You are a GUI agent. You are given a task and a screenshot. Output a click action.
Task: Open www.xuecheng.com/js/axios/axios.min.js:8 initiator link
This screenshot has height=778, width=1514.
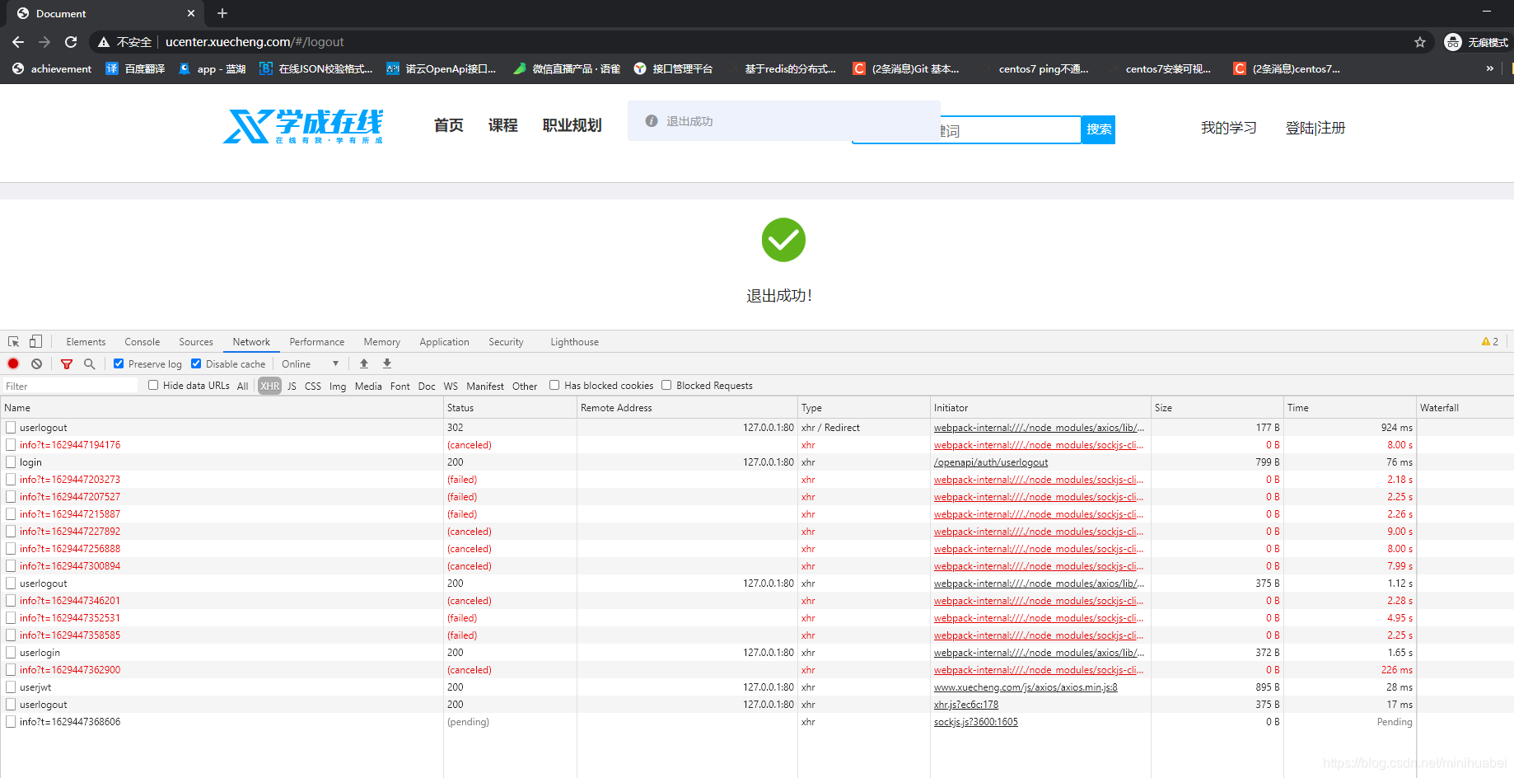pos(1026,687)
